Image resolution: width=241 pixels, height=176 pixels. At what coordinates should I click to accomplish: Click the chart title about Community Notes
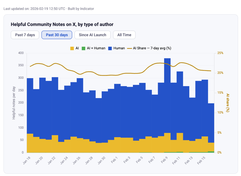62,25
